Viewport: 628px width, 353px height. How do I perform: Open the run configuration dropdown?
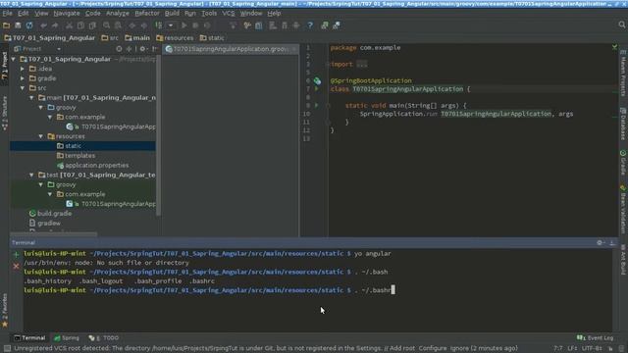[171, 25]
